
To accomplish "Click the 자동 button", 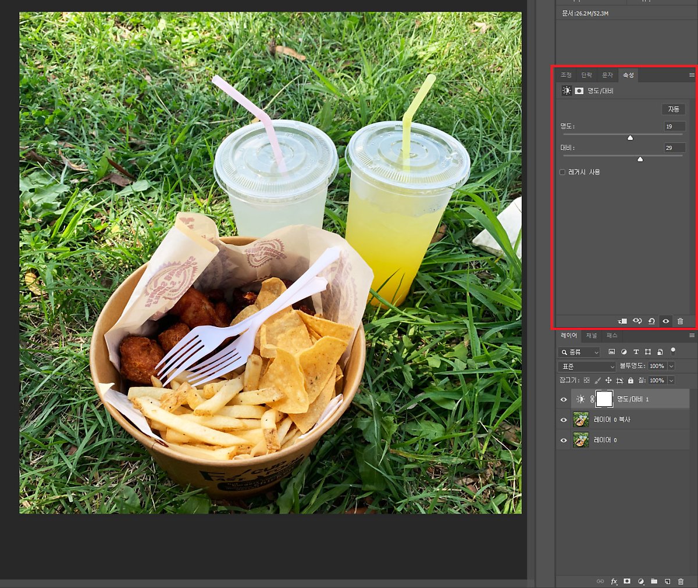I will click(x=673, y=109).
